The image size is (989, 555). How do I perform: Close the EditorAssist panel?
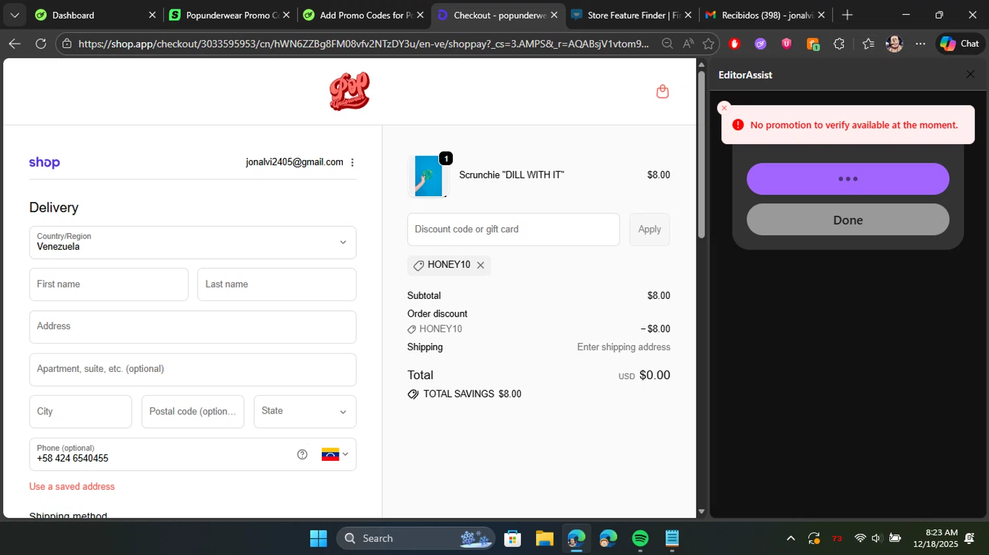(x=970, y=74)
